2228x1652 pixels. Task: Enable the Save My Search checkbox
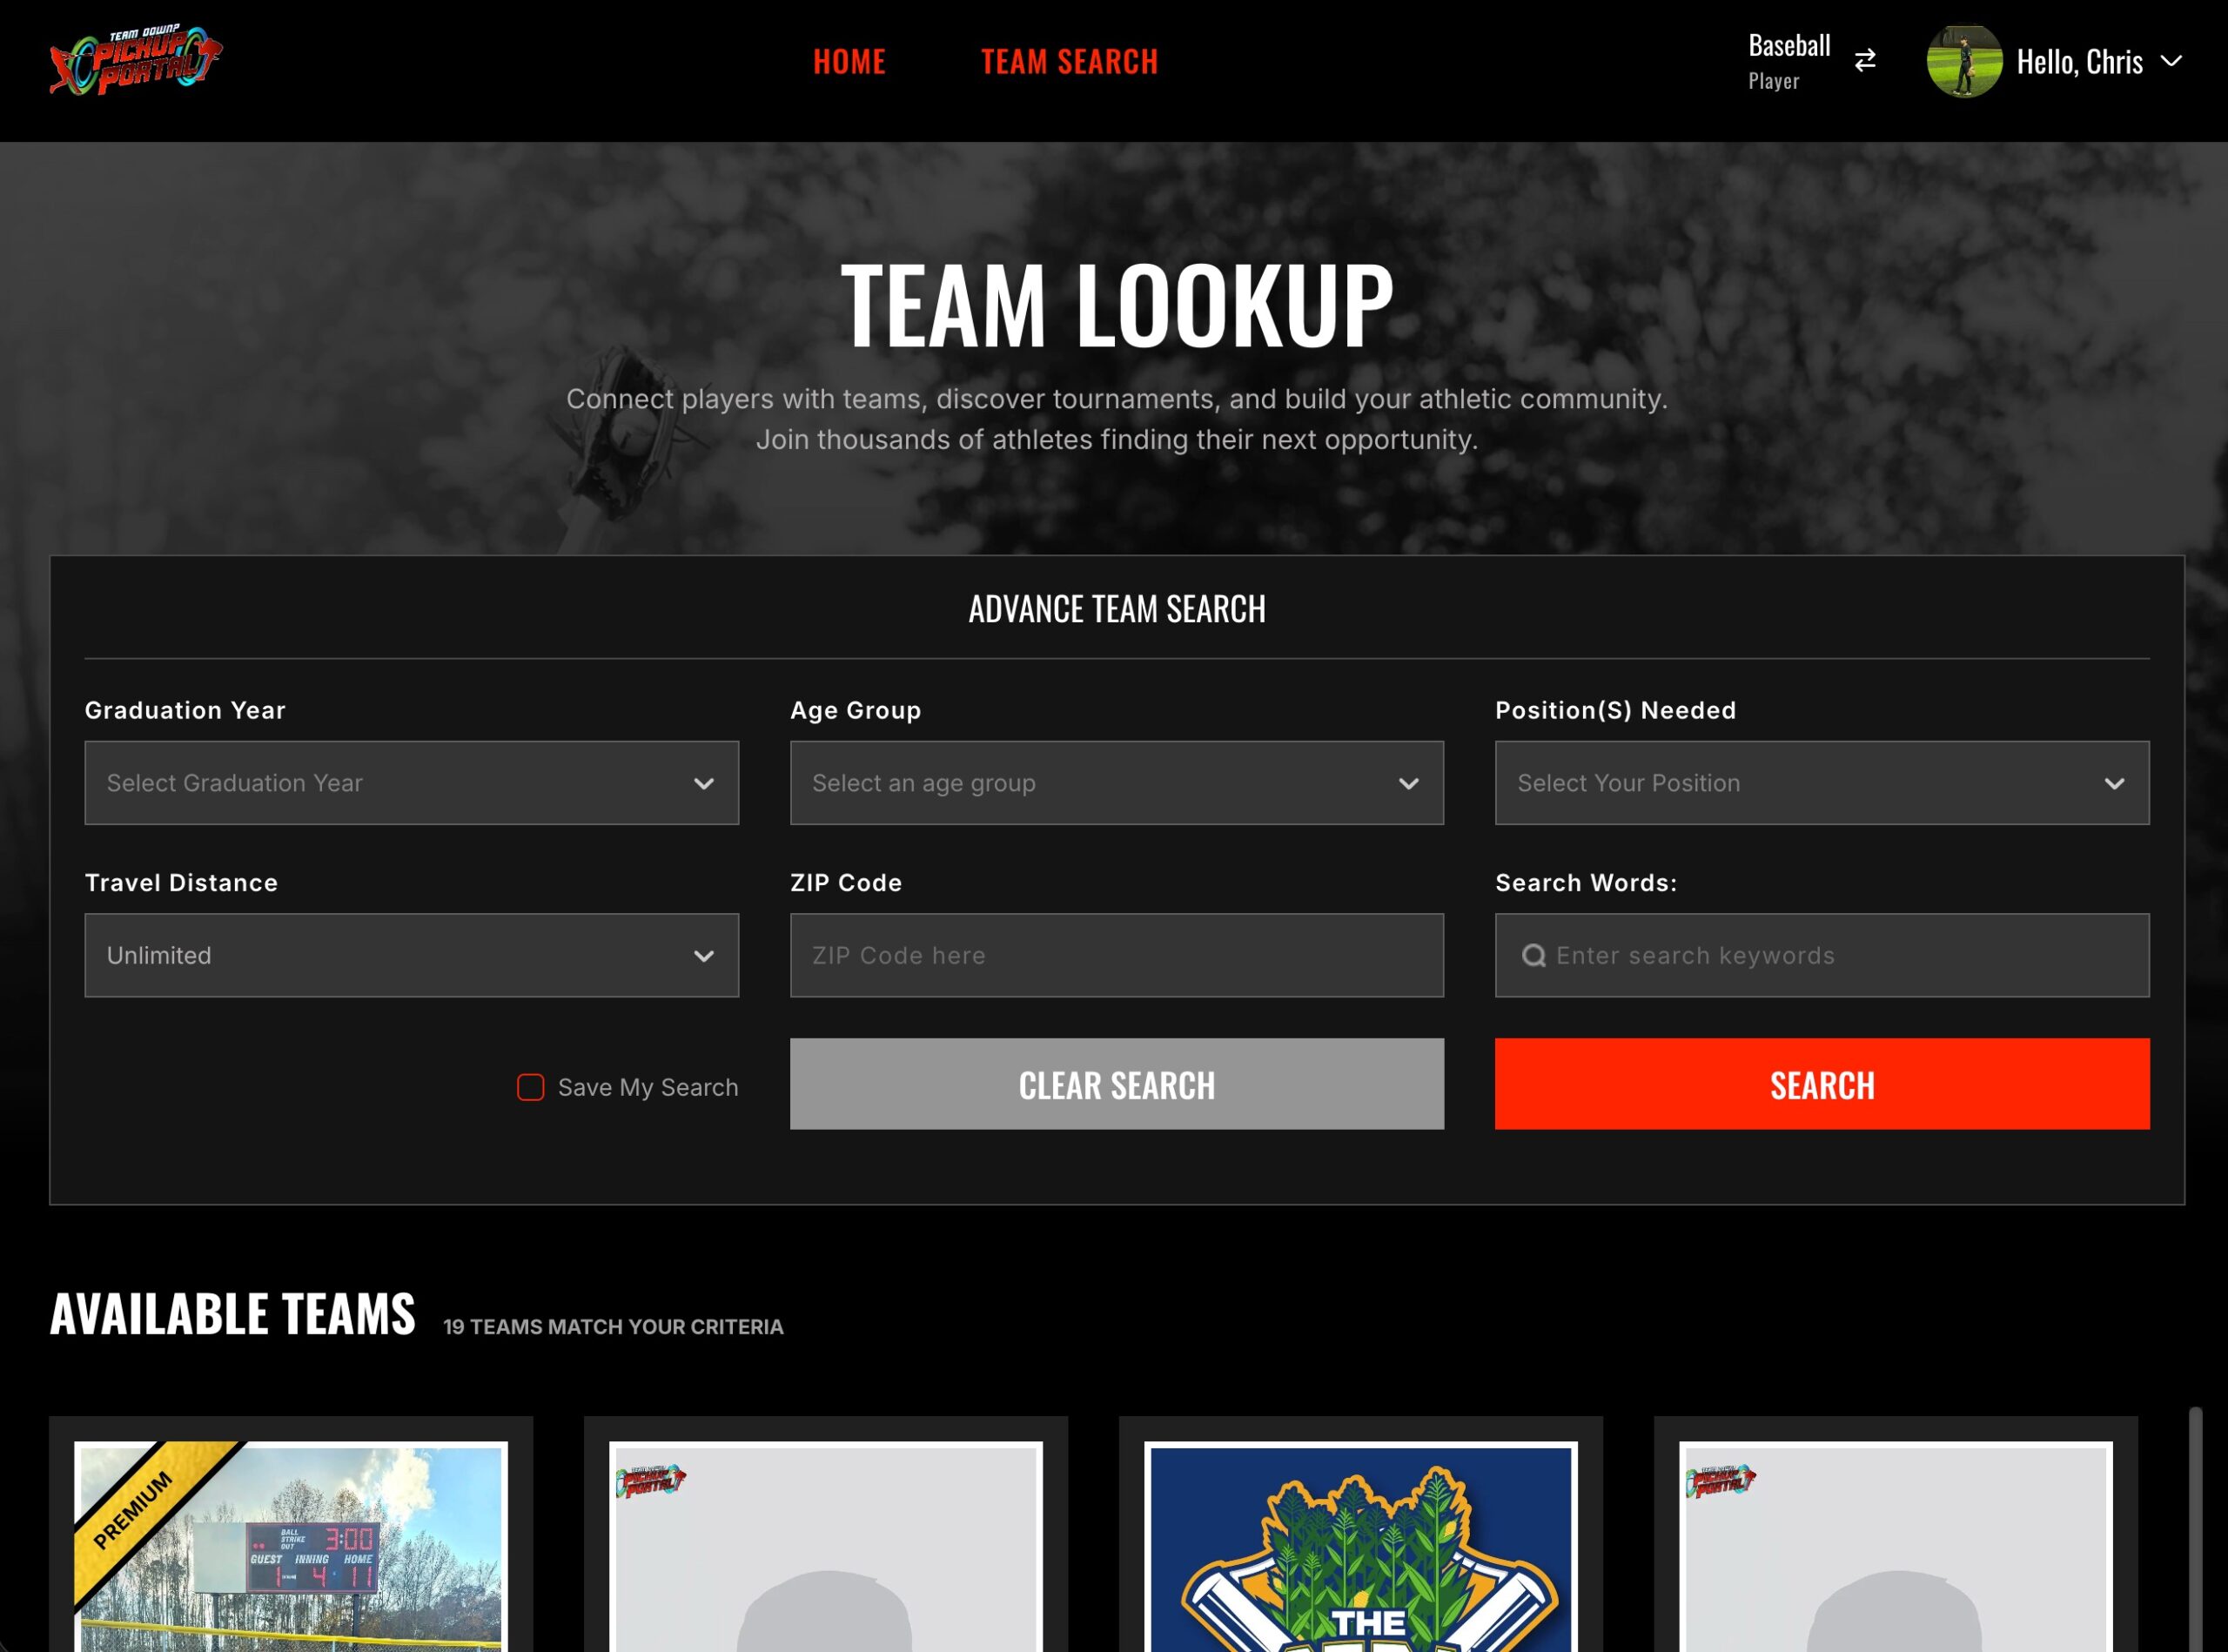tap(530, 1087)
